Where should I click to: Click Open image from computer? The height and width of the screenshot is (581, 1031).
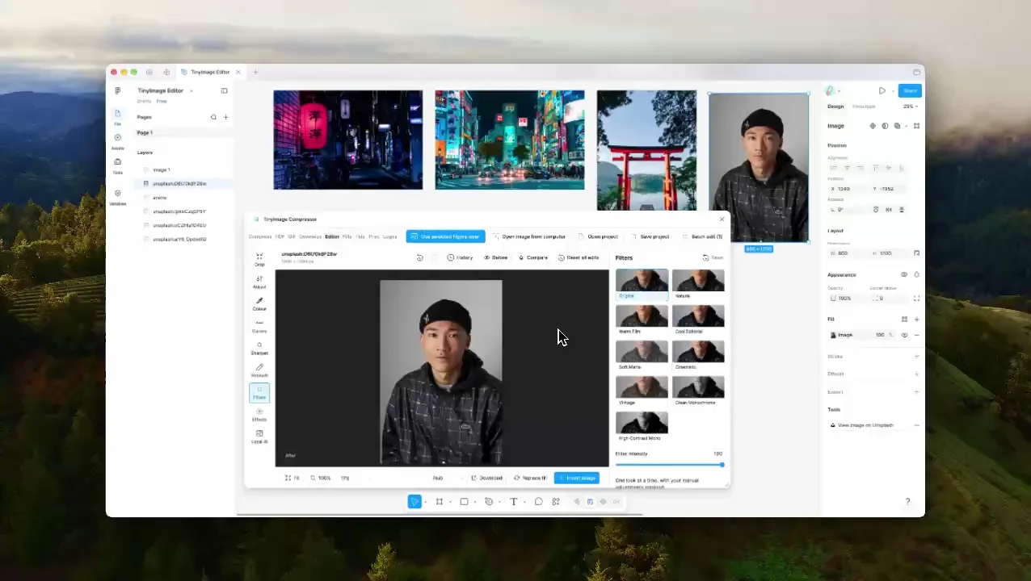point(528,236)
